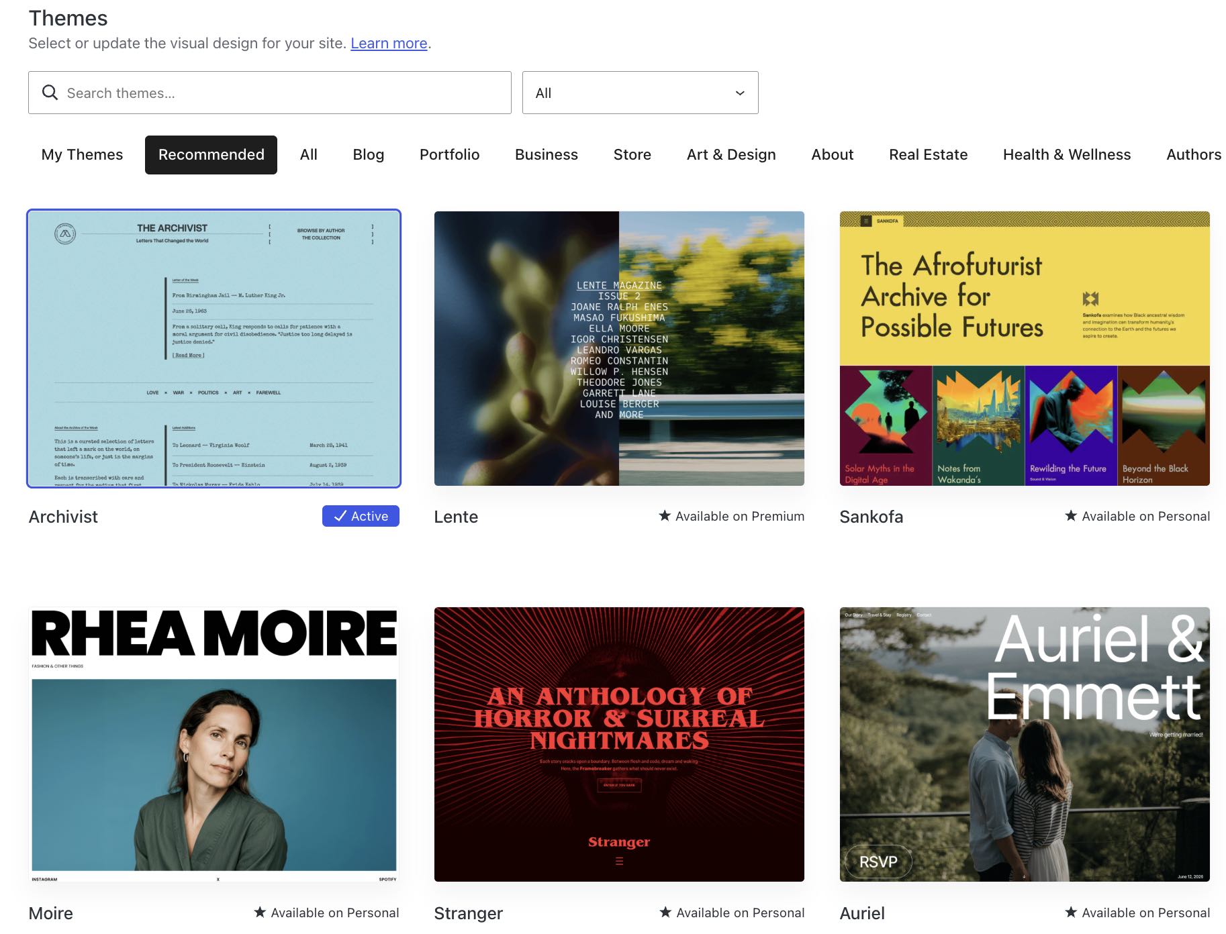Viewport: 1226px width, 934px height.
Task: Click the Lente theme name
Action: click(x=456, y=517)
